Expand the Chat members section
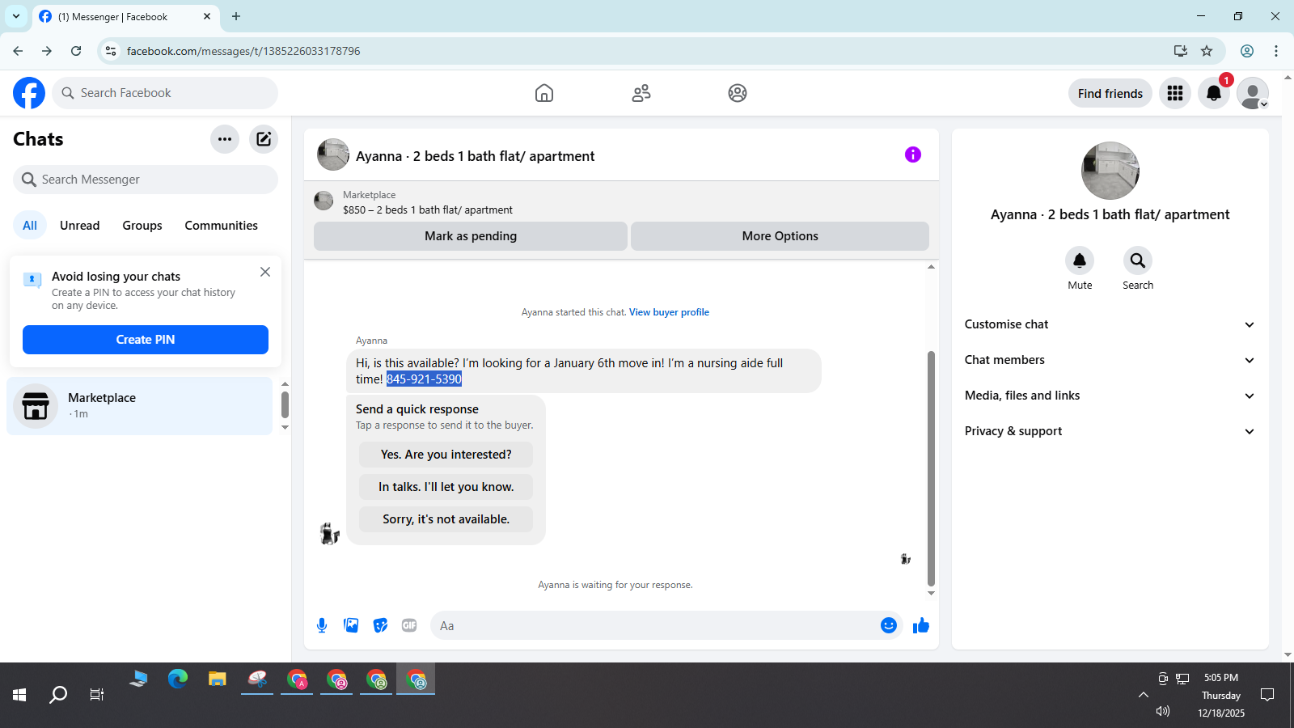 tap(1110, 360)
